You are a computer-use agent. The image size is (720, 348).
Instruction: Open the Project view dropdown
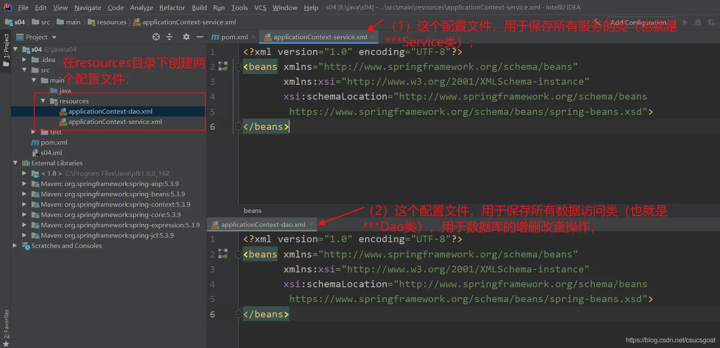(54, 37)
